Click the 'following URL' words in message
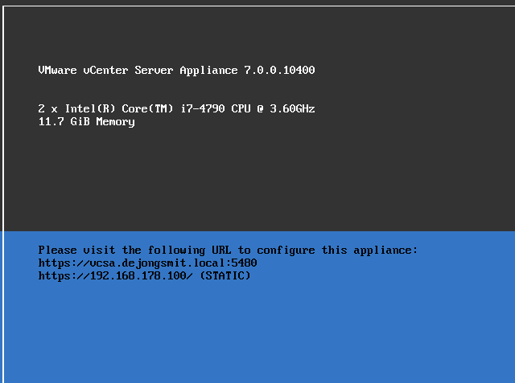The width and height of the screenshot is (515, 383). tap(190, 251)
